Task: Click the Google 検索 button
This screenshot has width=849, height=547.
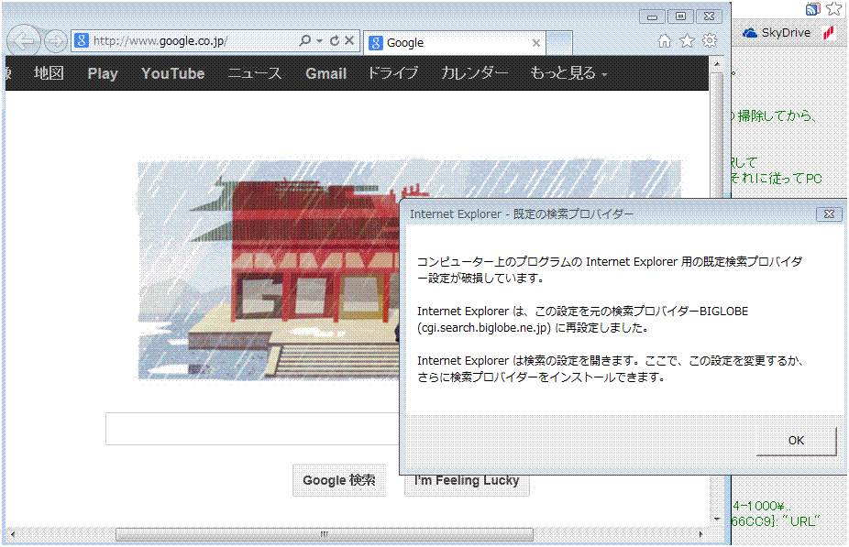Action: point(339,480)
